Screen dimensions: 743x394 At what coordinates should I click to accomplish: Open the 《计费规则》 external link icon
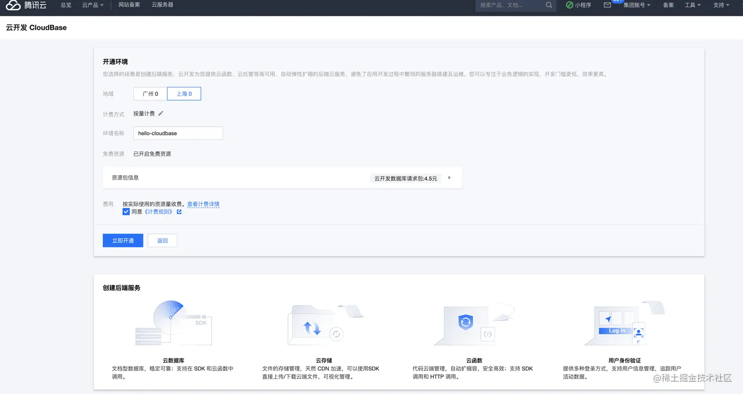(179, 211)
